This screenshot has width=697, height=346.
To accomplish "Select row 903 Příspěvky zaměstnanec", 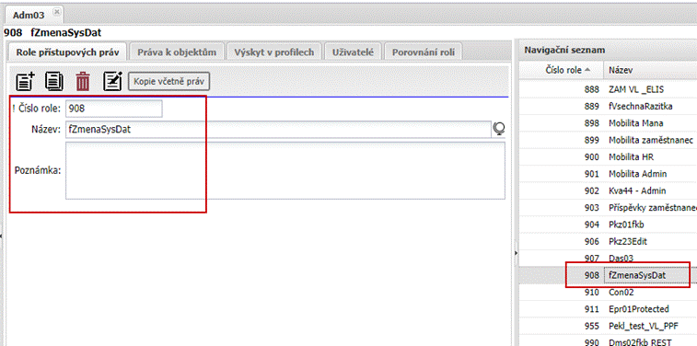I will (x=608, y=207).
